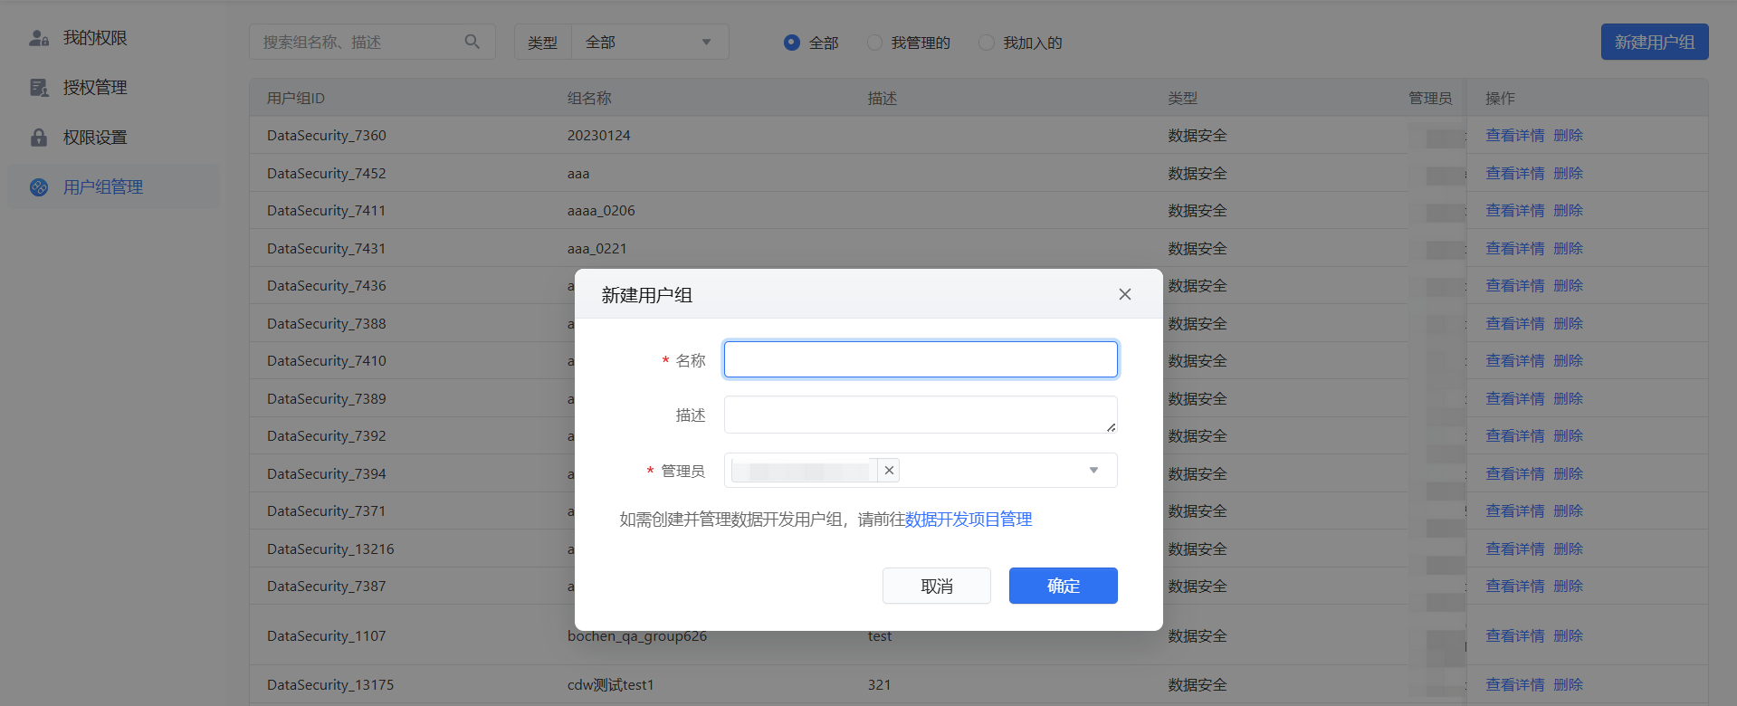Screen dimensions: 1737x706
Task: Click the 取消 button
Action: tap(936, 586)
